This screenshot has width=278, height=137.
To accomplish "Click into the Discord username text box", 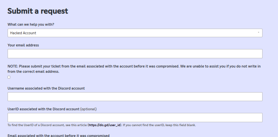I will [135, 96].
